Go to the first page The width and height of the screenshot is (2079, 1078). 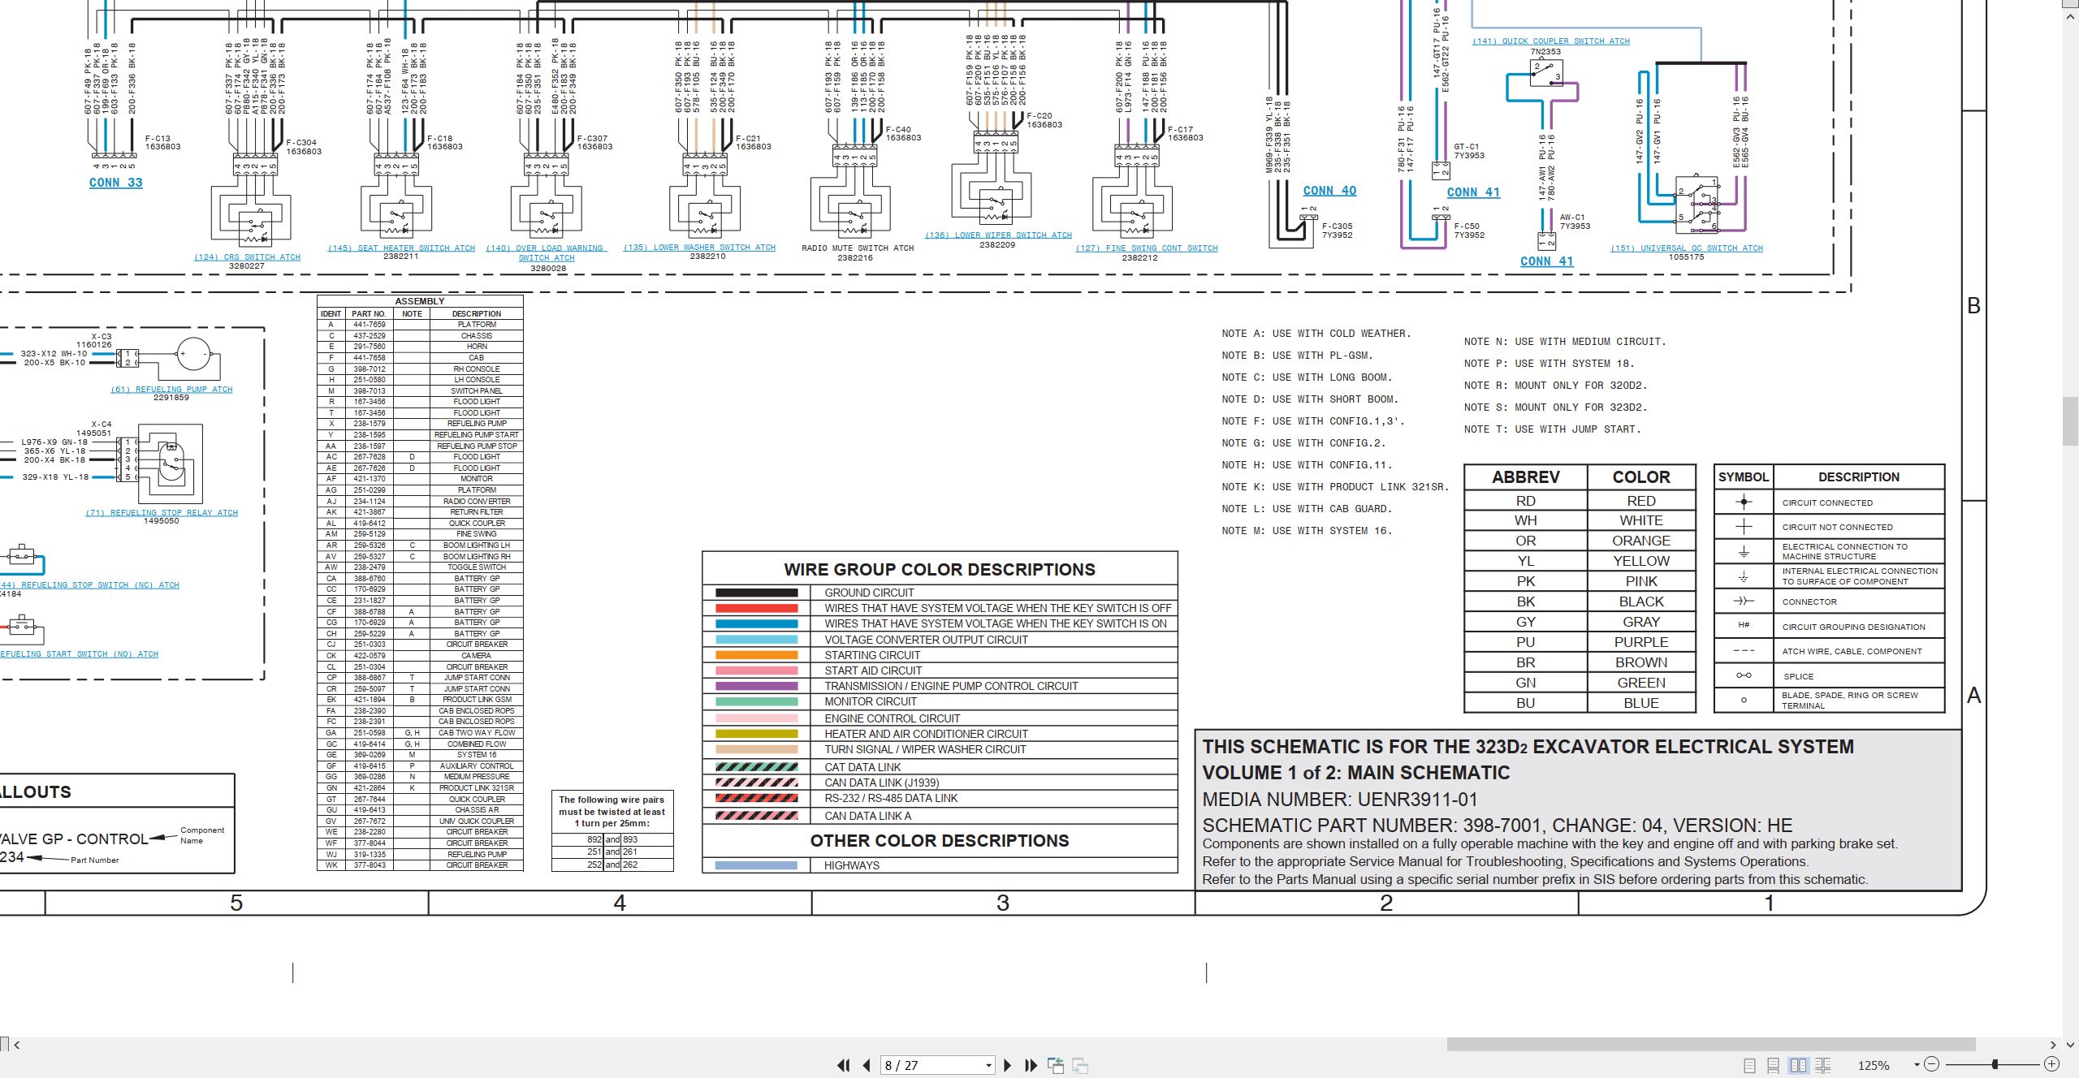[x=844, y=1065]
